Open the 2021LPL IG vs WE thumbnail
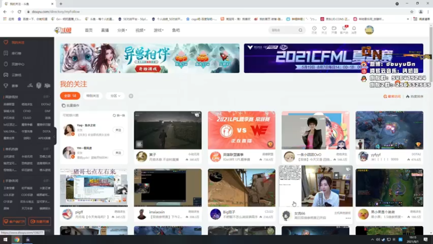The width and height of the screenshot is (433, 244). coord(241,130)
